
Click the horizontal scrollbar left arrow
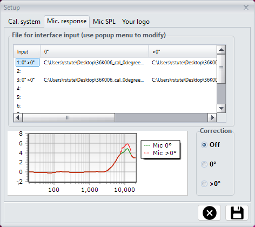click(18, 118)
